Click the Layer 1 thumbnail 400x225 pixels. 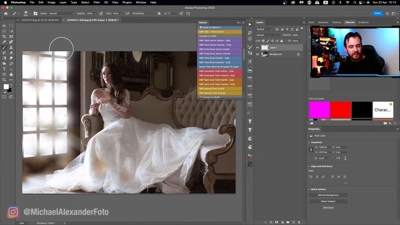pos(265,47)
